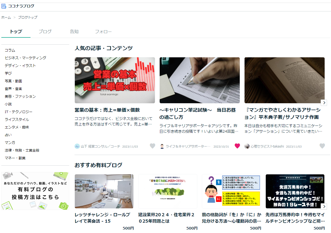
Task: Open the マンガ category
Action: pyautogui.click(x=10, y=143)
